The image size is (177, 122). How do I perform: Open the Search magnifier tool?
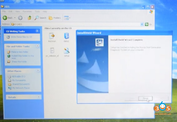coord(40,18)
